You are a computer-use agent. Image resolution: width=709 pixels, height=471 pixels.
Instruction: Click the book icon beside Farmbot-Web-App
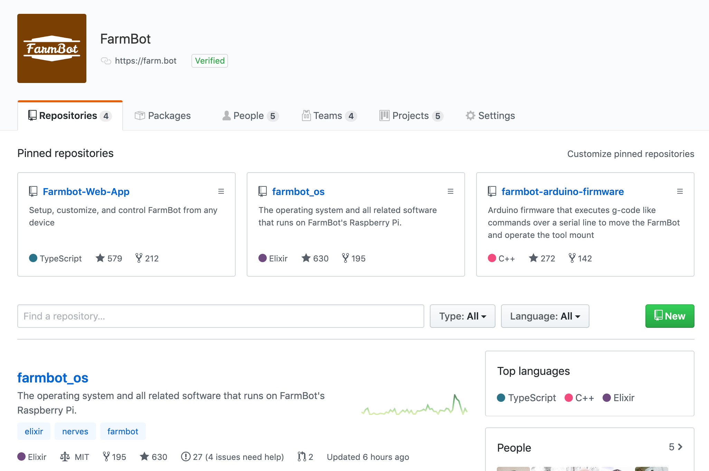pos(33,191)
